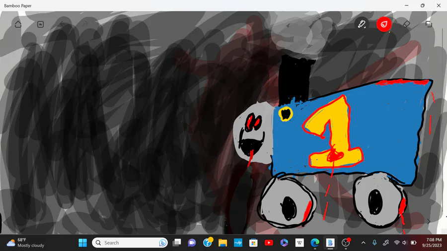Open the Teams Chat taskbar icon
Screen dimensions: 447x251
pyautogui.click(x=192, y=243)
